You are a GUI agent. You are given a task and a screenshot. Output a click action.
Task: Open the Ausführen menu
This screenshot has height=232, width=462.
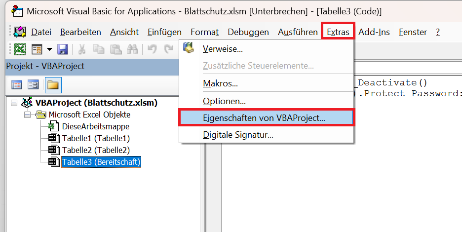298,32
